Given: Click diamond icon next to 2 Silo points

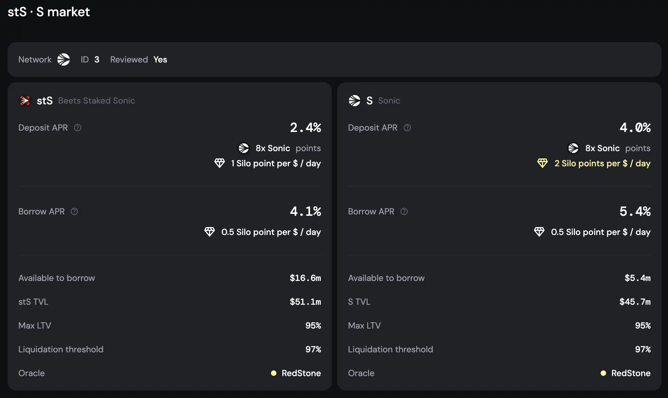Looking at the screenshot, I should point(542,163).
